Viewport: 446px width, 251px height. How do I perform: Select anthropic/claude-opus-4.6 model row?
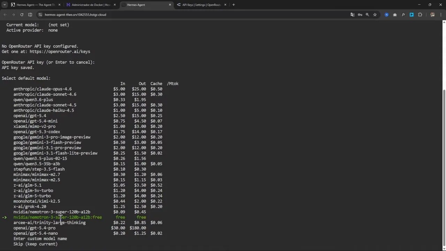[88, 89]
